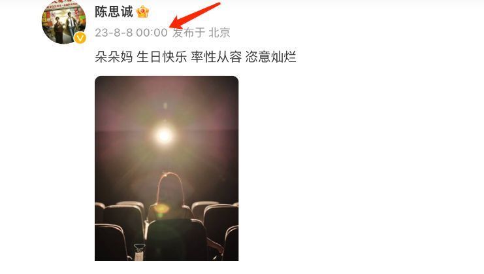Tap the gold crown VIP icon
The image size is (484, 274).
[142, 12]
